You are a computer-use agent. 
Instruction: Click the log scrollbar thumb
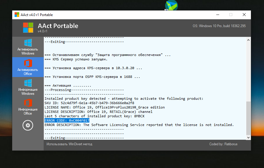click(248, 118)
